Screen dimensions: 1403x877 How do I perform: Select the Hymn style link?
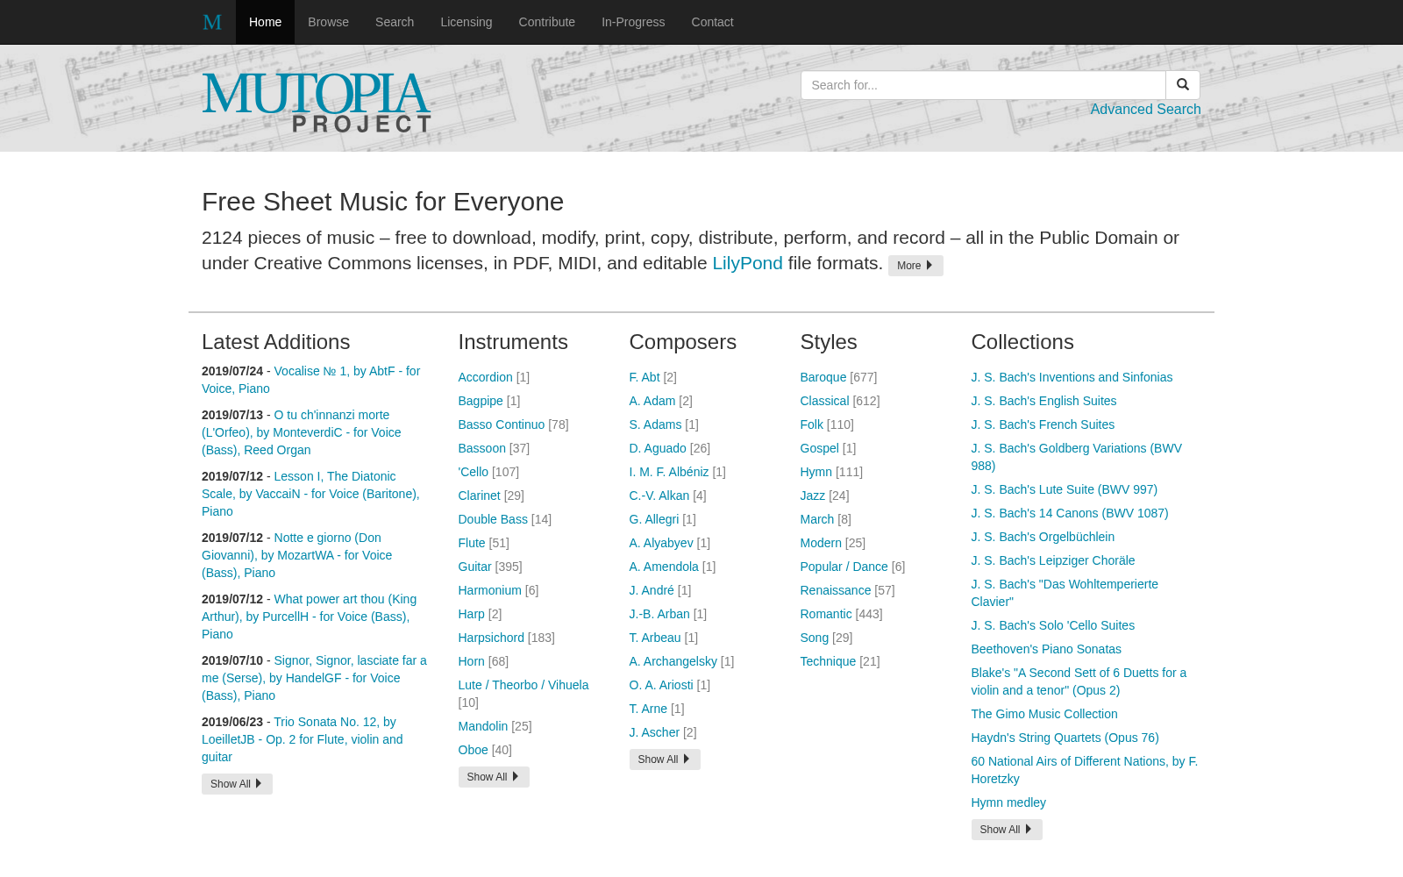tap(815, 472)
